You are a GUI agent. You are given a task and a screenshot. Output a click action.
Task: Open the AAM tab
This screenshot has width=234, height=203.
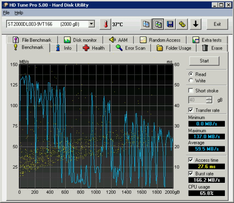point(118,40)
